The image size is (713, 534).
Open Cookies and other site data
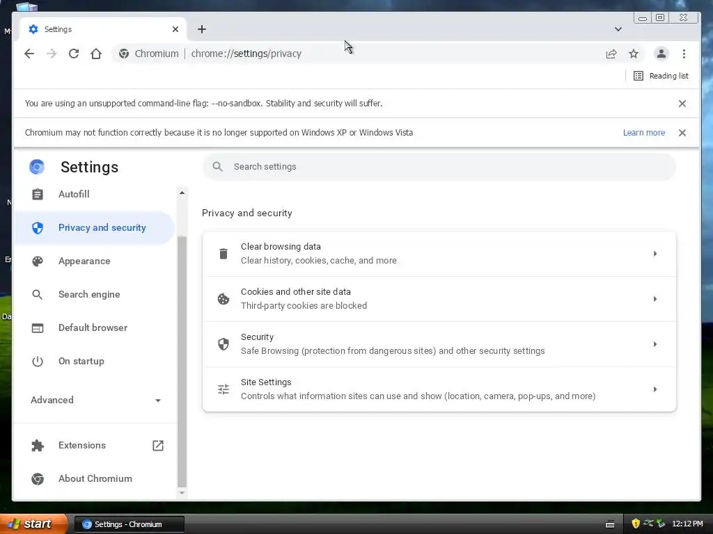(x=439, y=299)
